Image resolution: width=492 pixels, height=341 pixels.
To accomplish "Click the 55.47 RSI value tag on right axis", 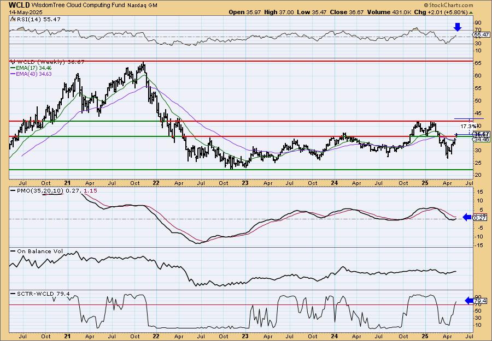I will (482, 35).
